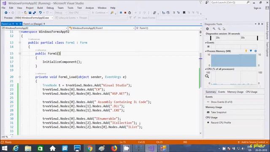Stop debugging with the red square
Image resolution: width=270 pixels, height=152 pixels.
click(x=125, y=13)
